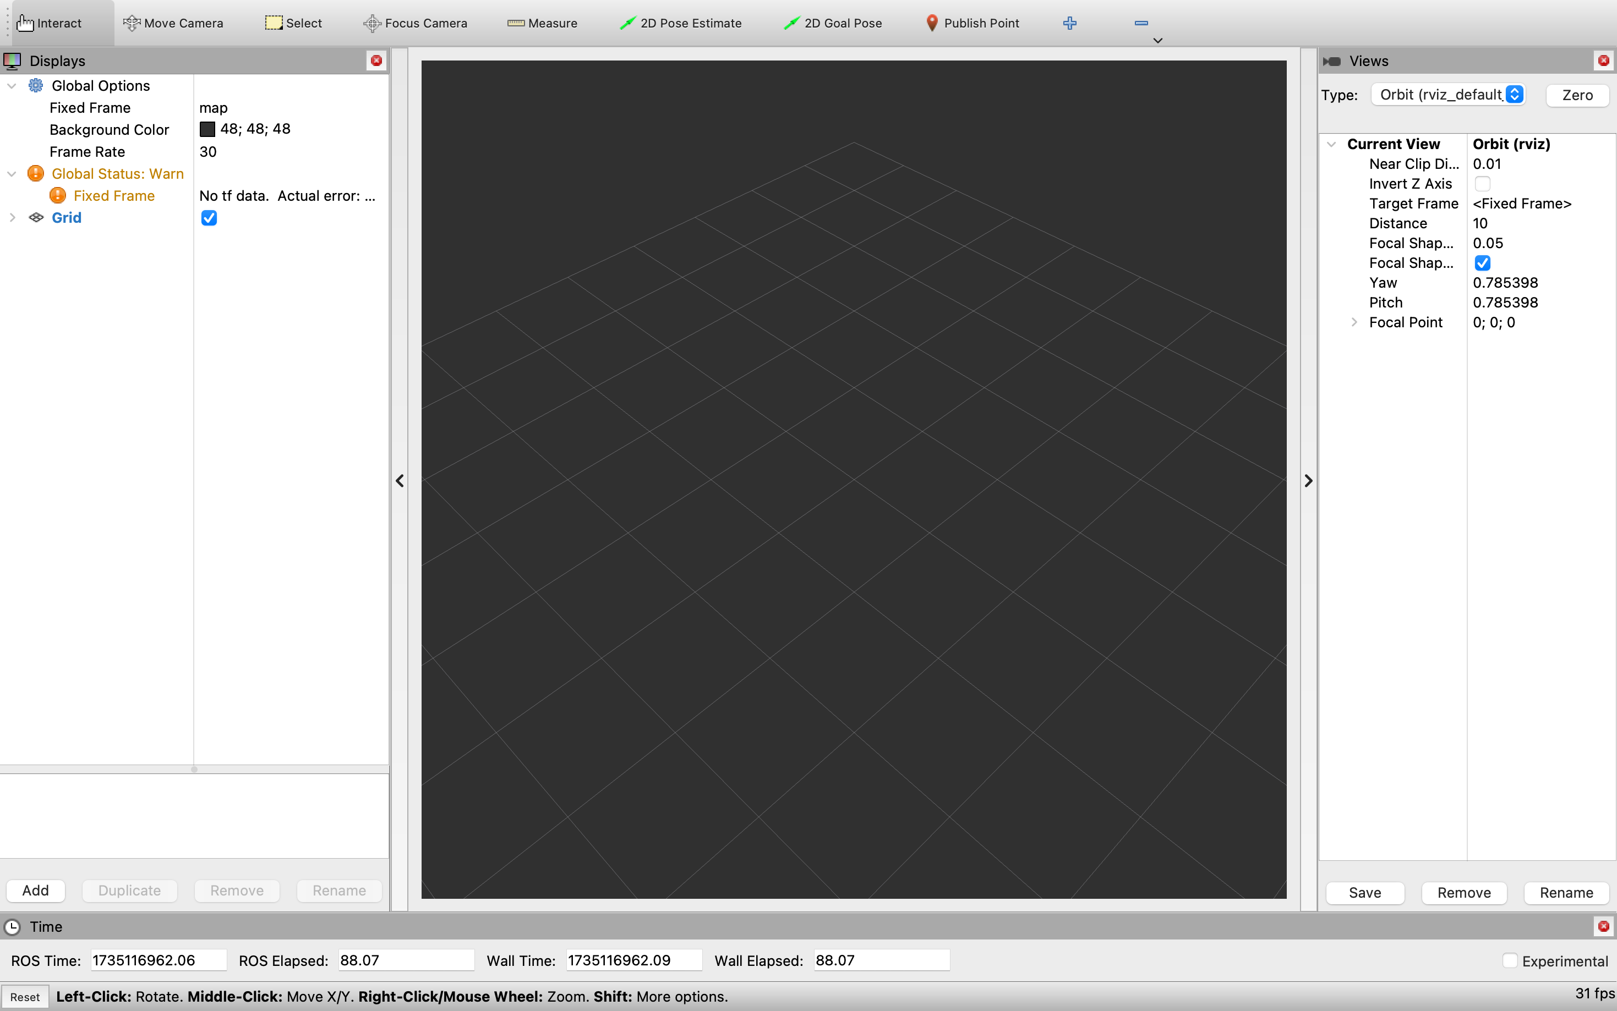The width and height of the screenshot is (1617, 1011).
Task: Click the Zero button
Action: tap(1577, 95)
